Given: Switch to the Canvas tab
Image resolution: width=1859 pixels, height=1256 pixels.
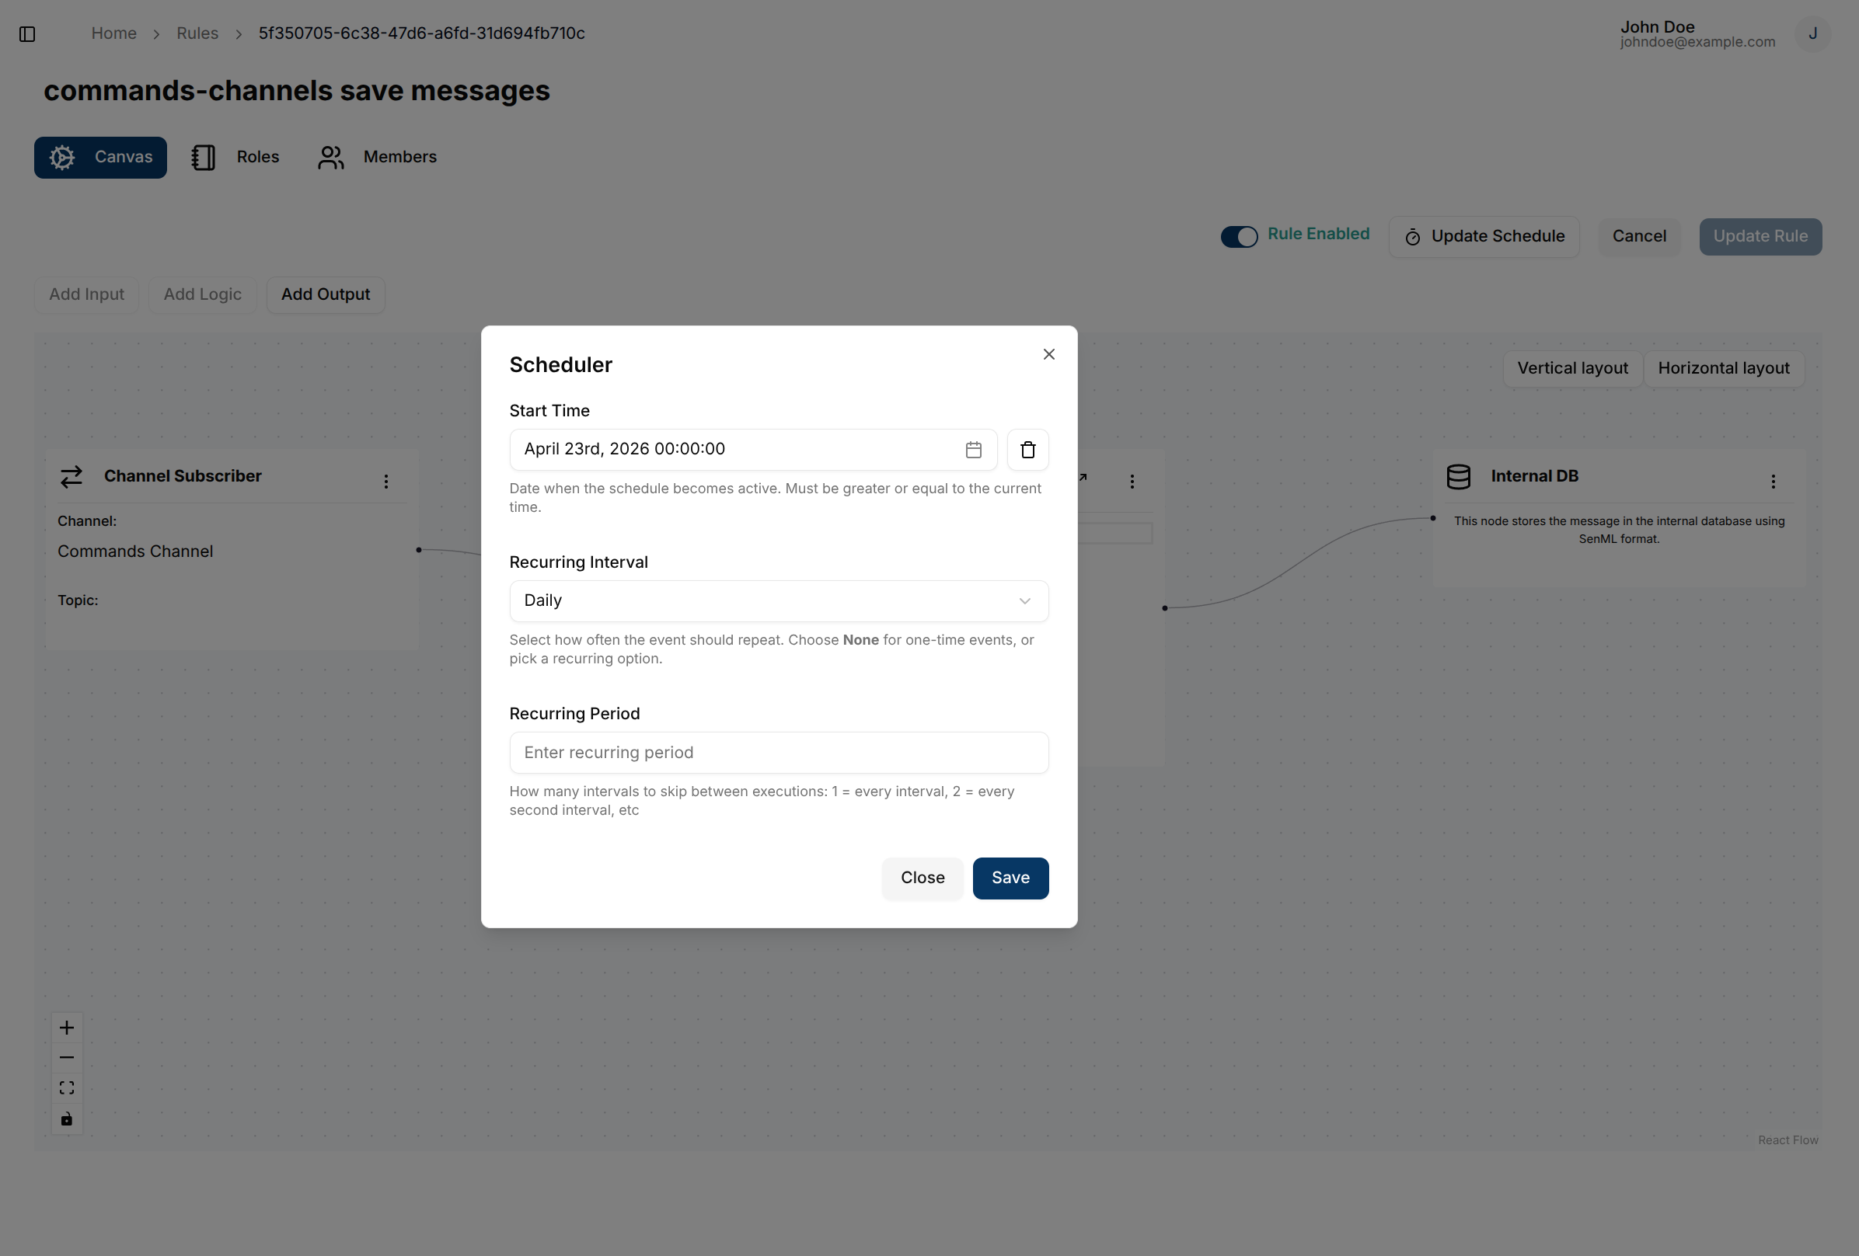Looking at the screenshot, I should pyautogui.click(x=100, y=158).
